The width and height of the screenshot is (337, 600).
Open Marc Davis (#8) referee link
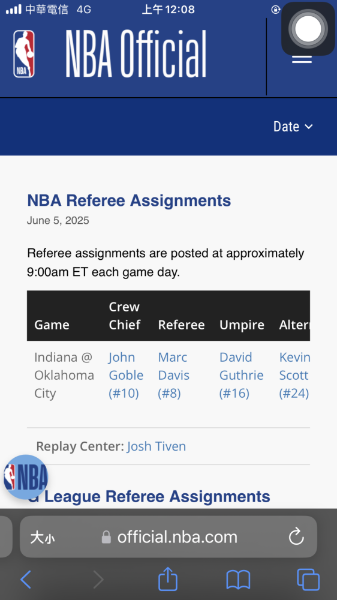pyautogui.click(x=174, y=376)
